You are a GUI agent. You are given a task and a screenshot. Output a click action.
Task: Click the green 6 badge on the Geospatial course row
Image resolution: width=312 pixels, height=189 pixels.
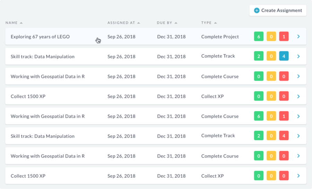coord(259,116)
